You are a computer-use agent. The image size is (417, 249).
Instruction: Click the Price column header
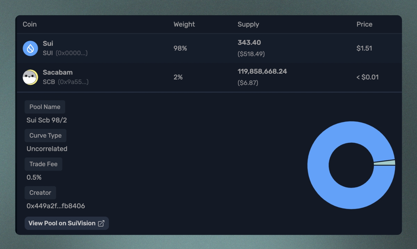click(x=364, y=24)
